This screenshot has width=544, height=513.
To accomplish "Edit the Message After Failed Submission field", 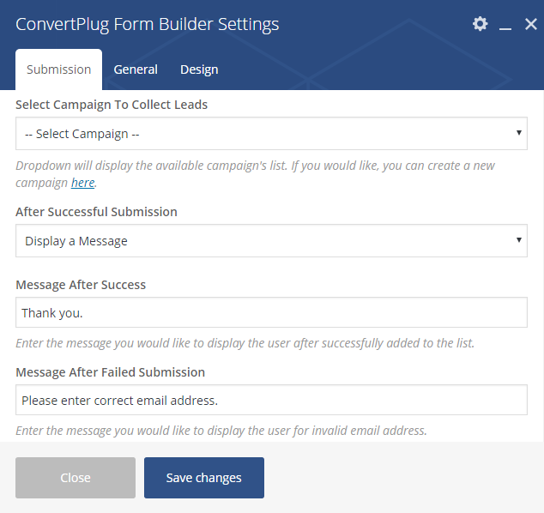I will (x=271, y=400).
